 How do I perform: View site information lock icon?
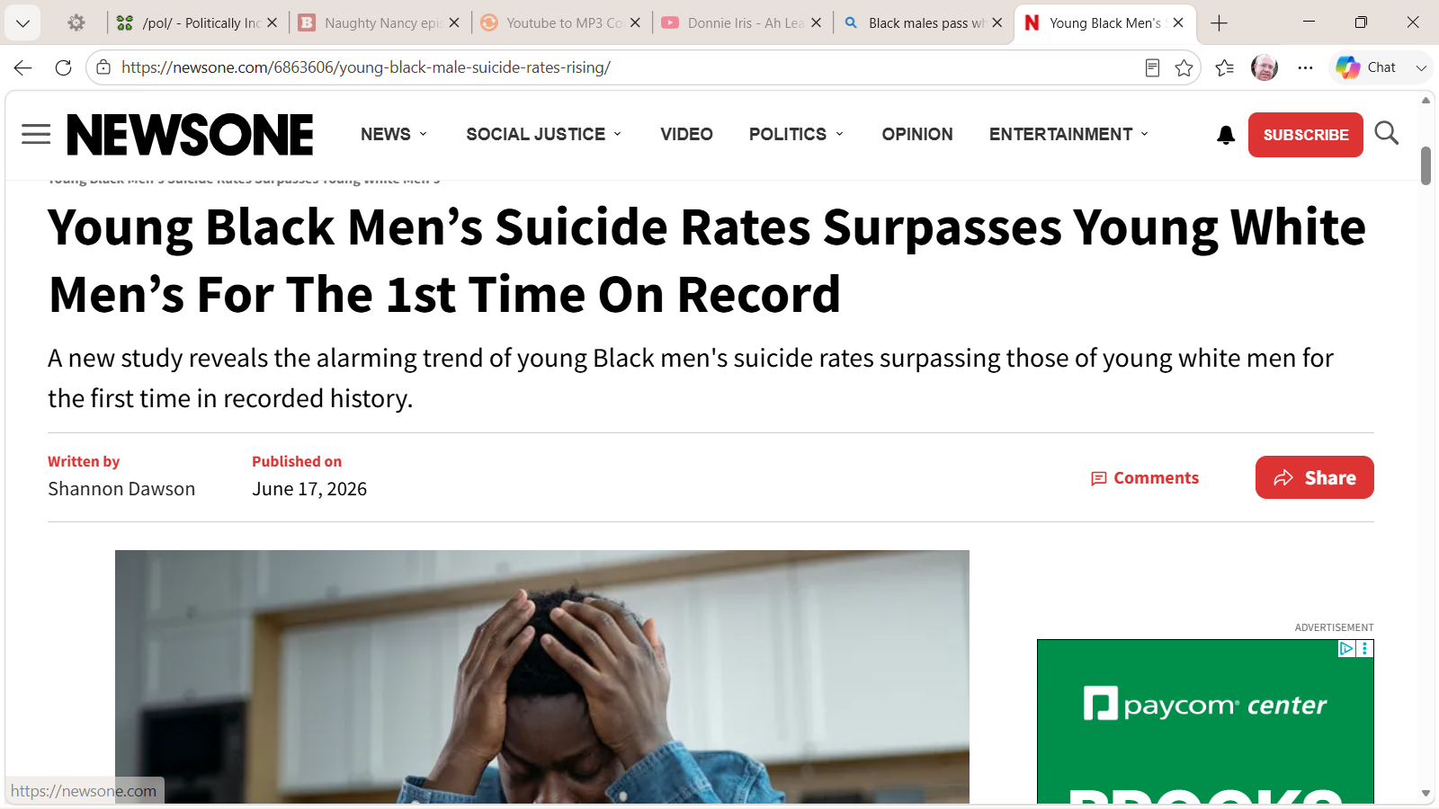pos(103,67)
